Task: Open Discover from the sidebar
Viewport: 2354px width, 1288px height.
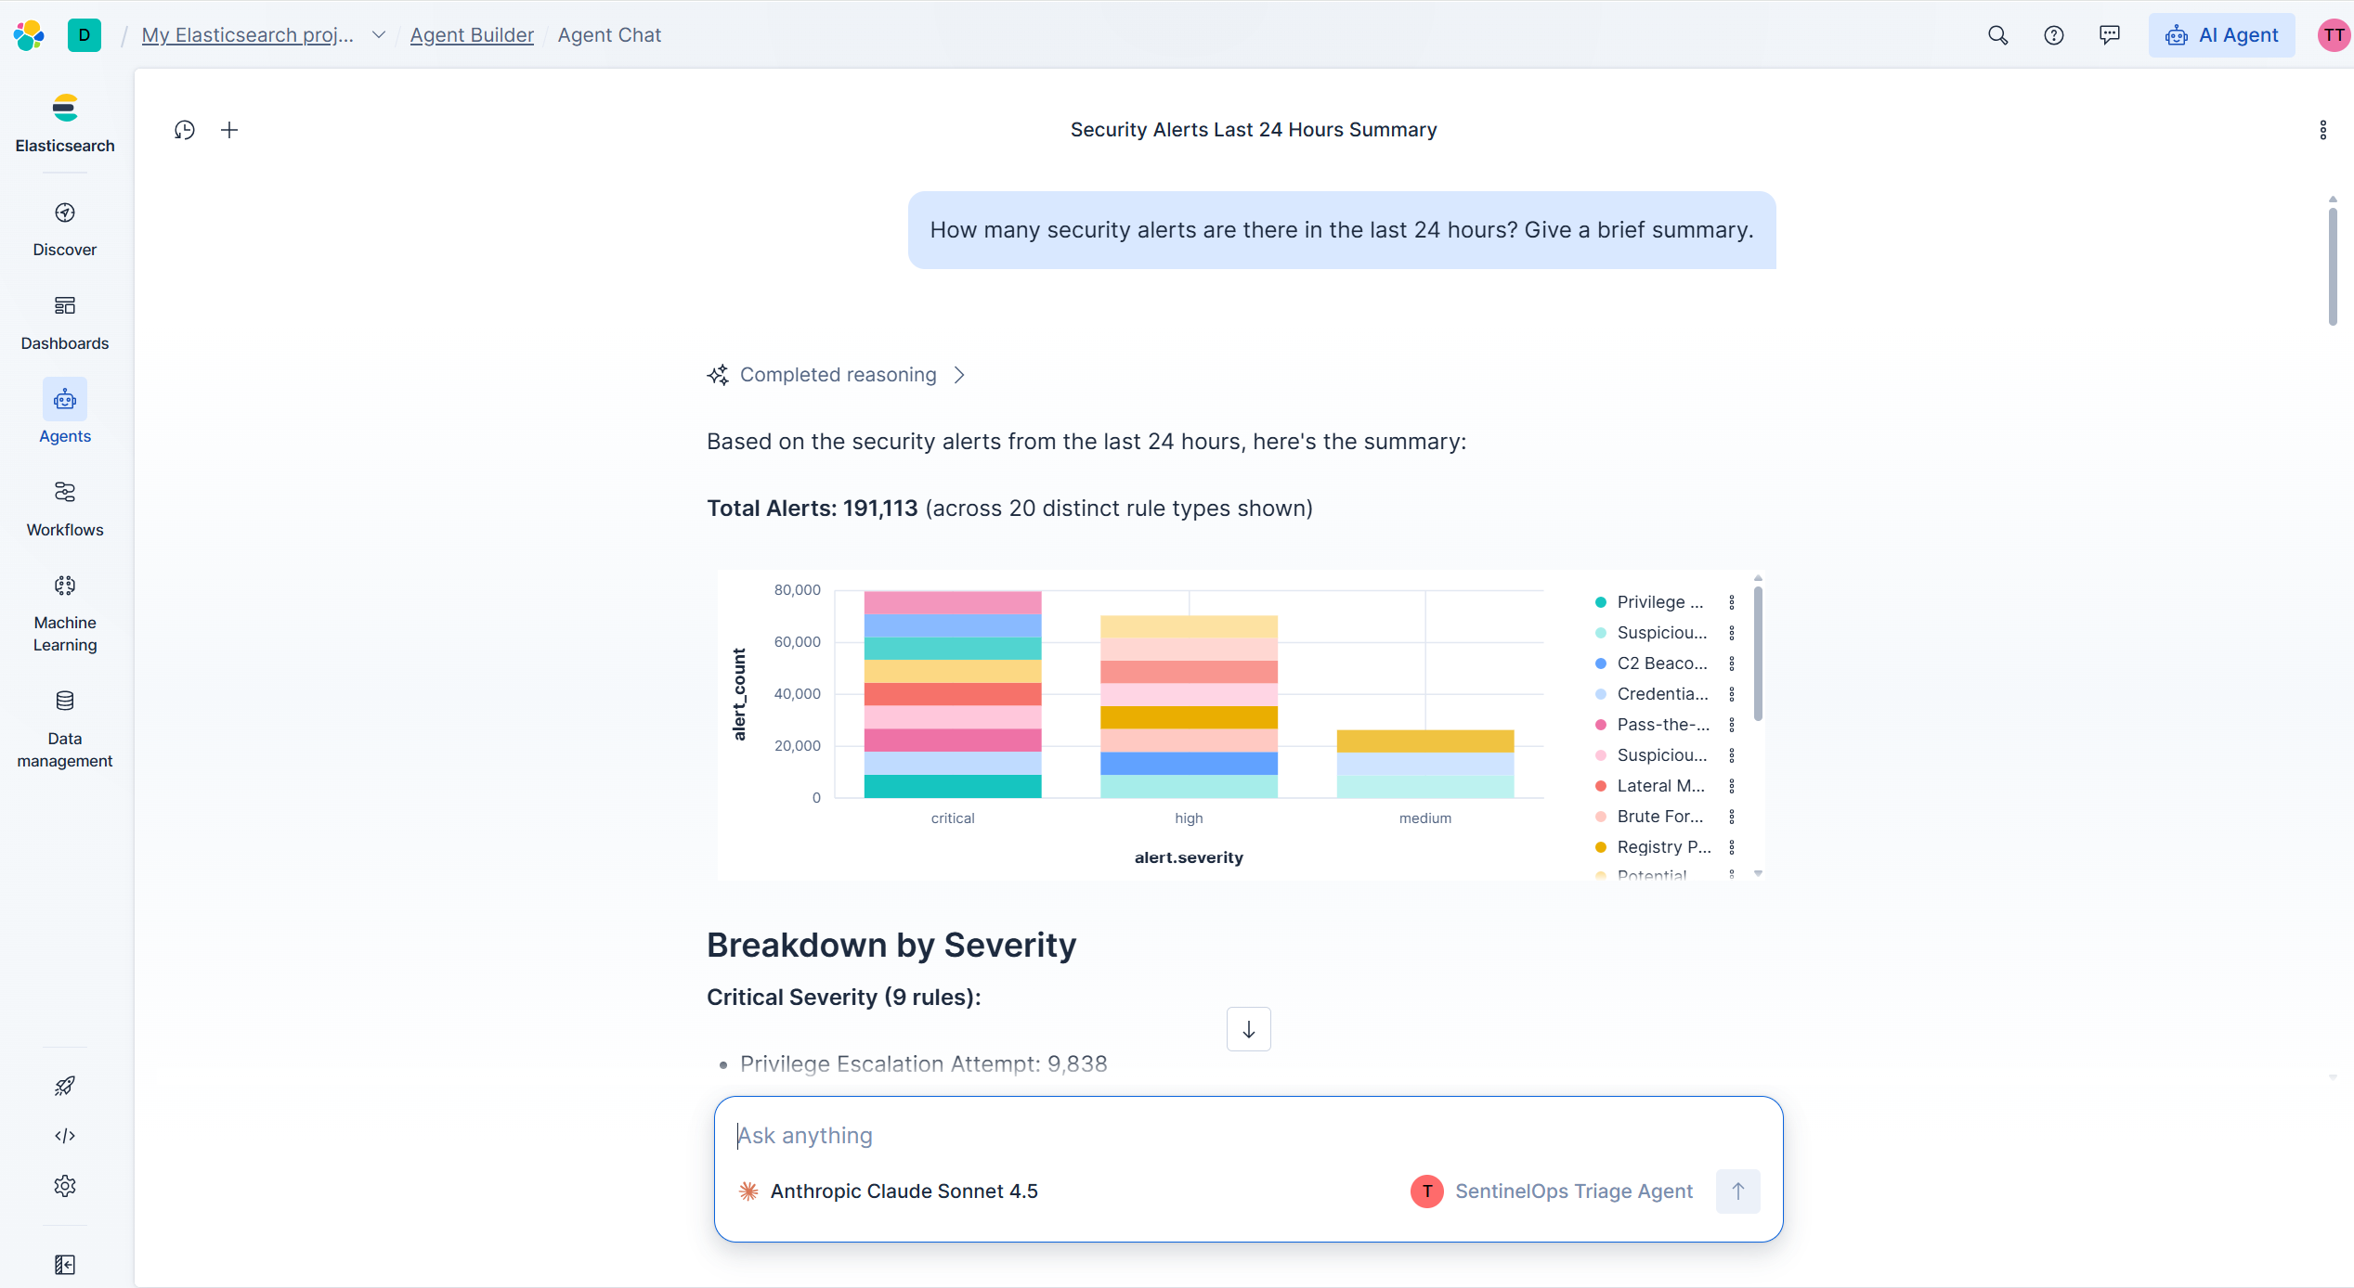Action: tap(65, 229)
